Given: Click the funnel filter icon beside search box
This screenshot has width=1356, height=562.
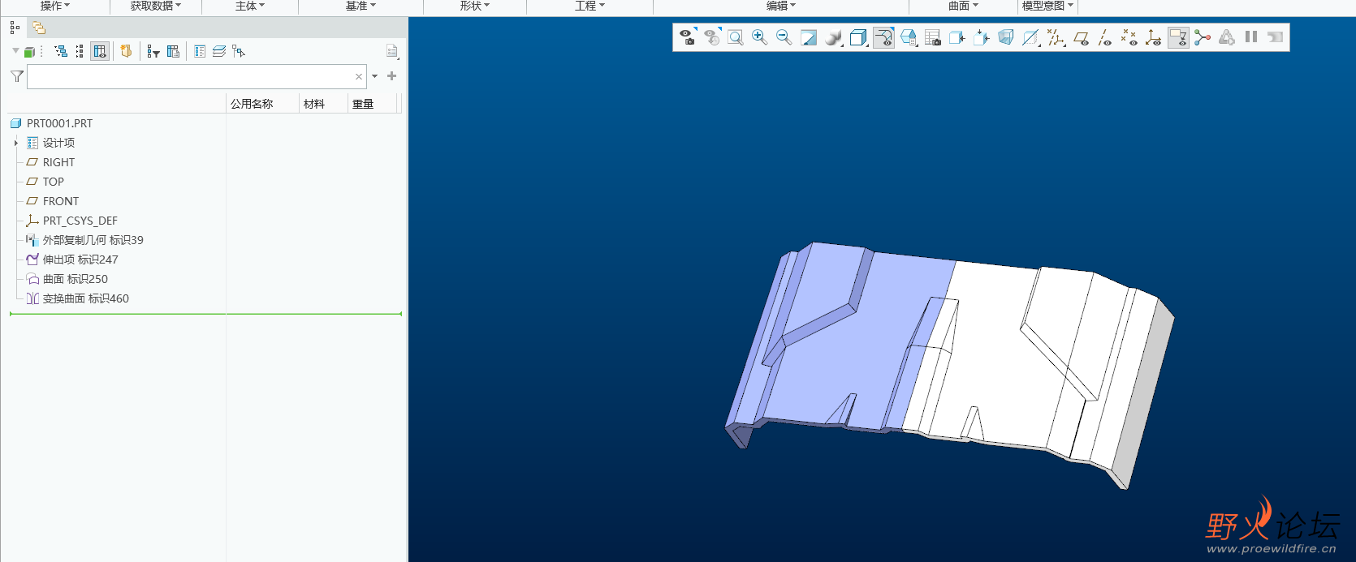Looking at the screenshot, I should point(16,76).
